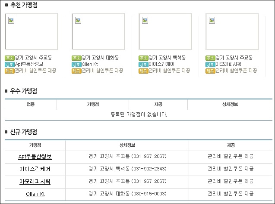This screenshot has width=275, height=204.
Task: Click the Olleh Kt name in recommended cards
Action: tap(90, 64)
